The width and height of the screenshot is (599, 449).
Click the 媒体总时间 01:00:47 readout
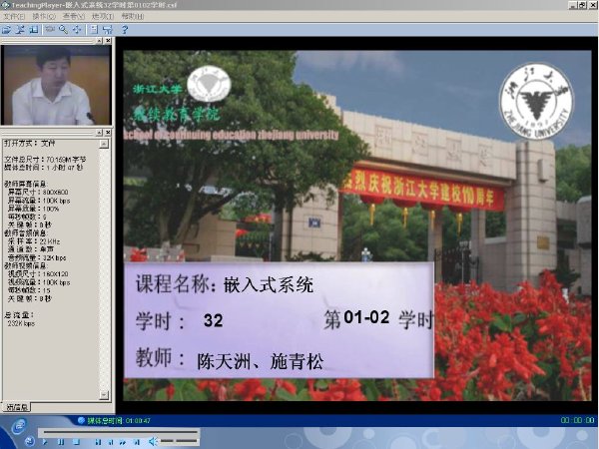point(119,421)
